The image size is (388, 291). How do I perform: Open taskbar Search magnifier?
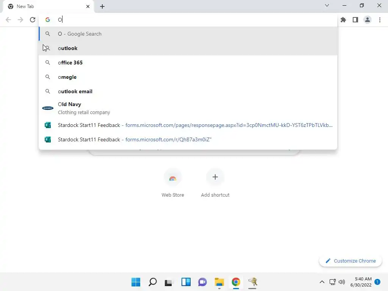tap(152, 282)
